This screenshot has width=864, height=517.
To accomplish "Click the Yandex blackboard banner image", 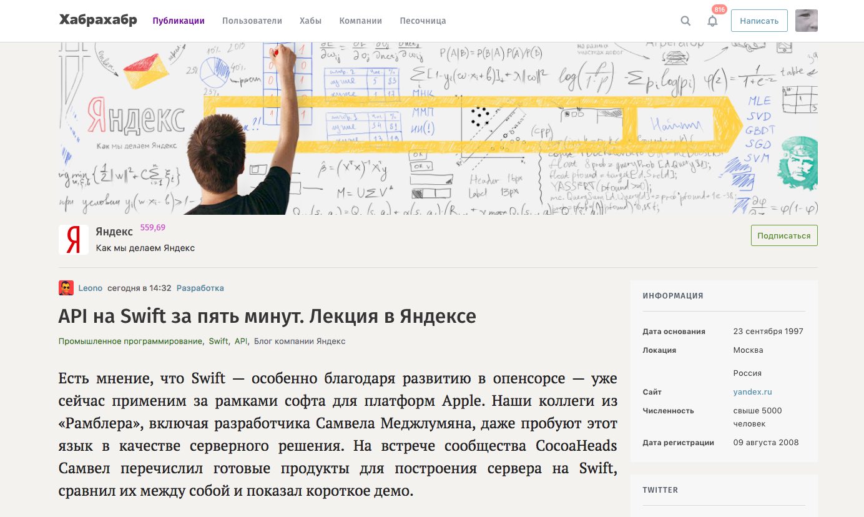I will coord(438,129).
